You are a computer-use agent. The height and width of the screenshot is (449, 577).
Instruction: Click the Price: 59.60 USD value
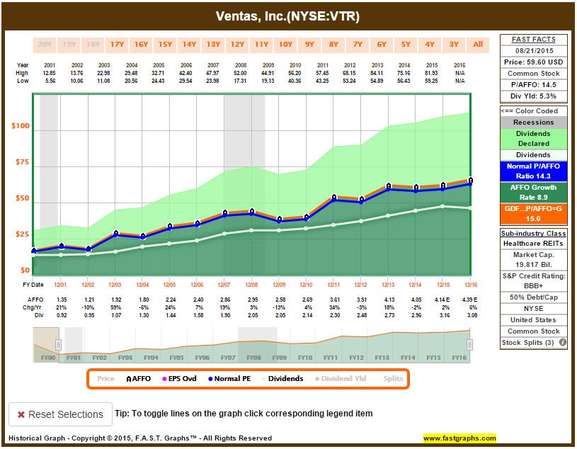(534, 62)
